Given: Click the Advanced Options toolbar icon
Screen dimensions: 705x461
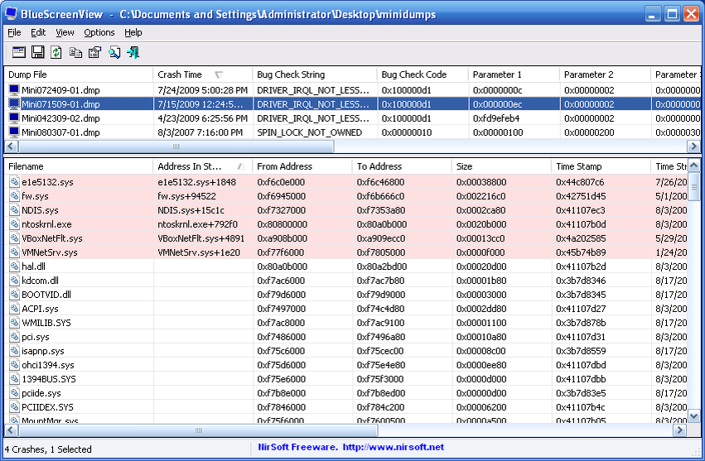Looking at the screenshot, I should (18, 52).
